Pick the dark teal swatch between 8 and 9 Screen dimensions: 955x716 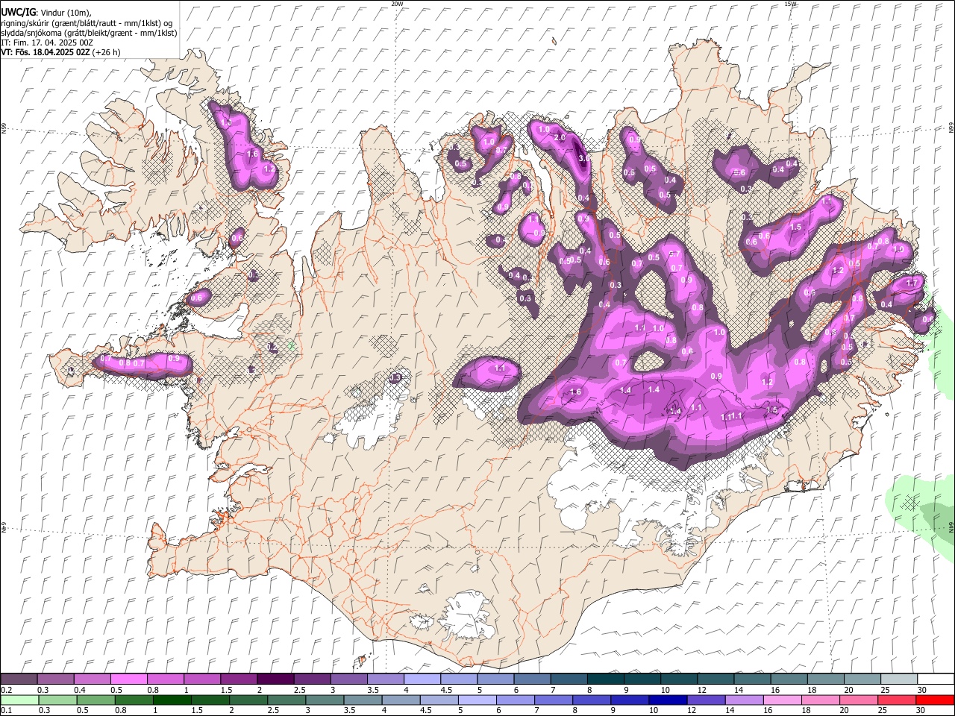coord(604,679)
